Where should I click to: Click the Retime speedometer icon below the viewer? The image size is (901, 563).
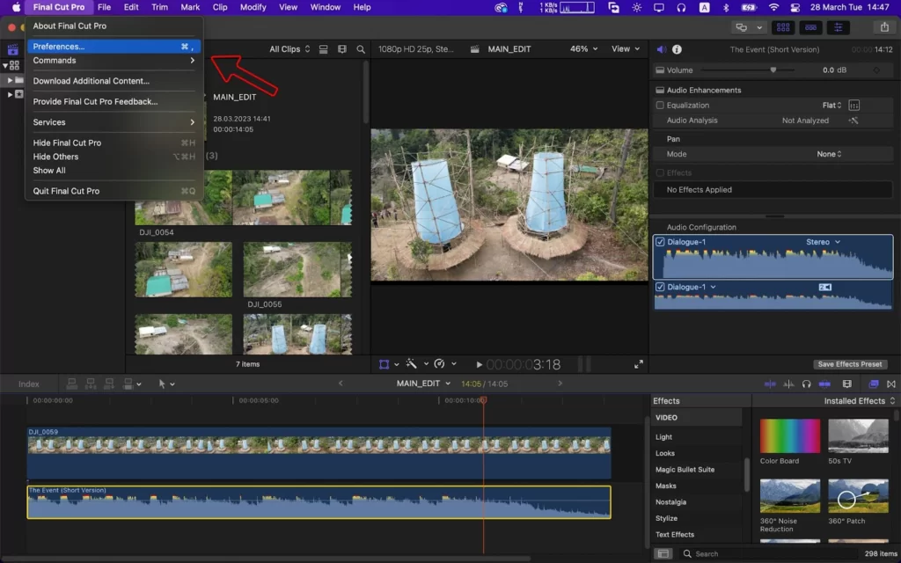(440, 363)
